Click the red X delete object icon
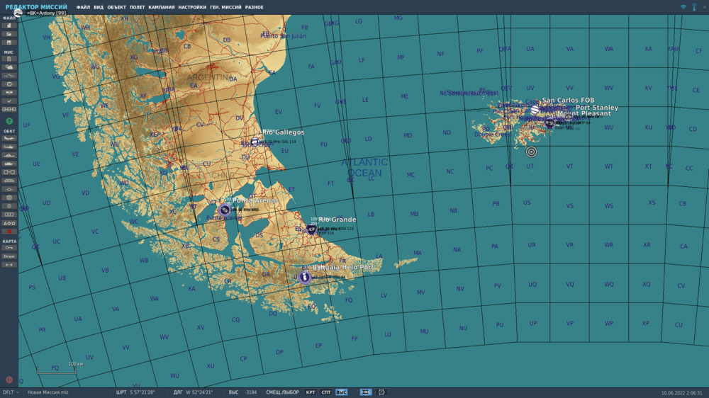This screenshot has width=709, height=398. (x=9, y=232)
